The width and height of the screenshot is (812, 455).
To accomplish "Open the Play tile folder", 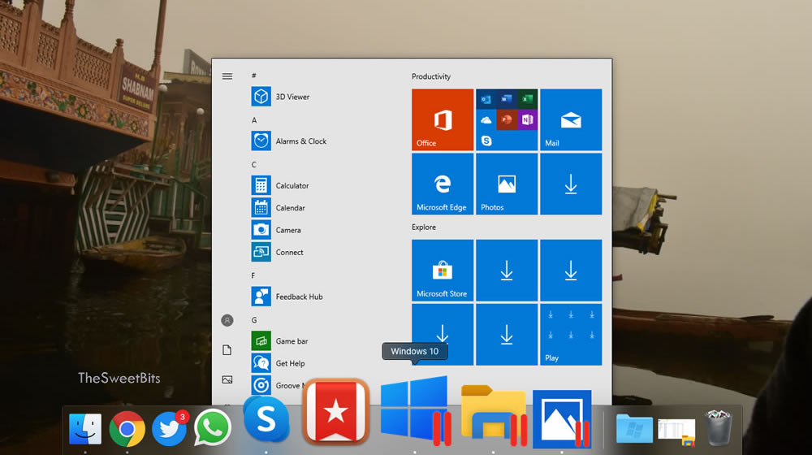I will click(x=571, y=334).
